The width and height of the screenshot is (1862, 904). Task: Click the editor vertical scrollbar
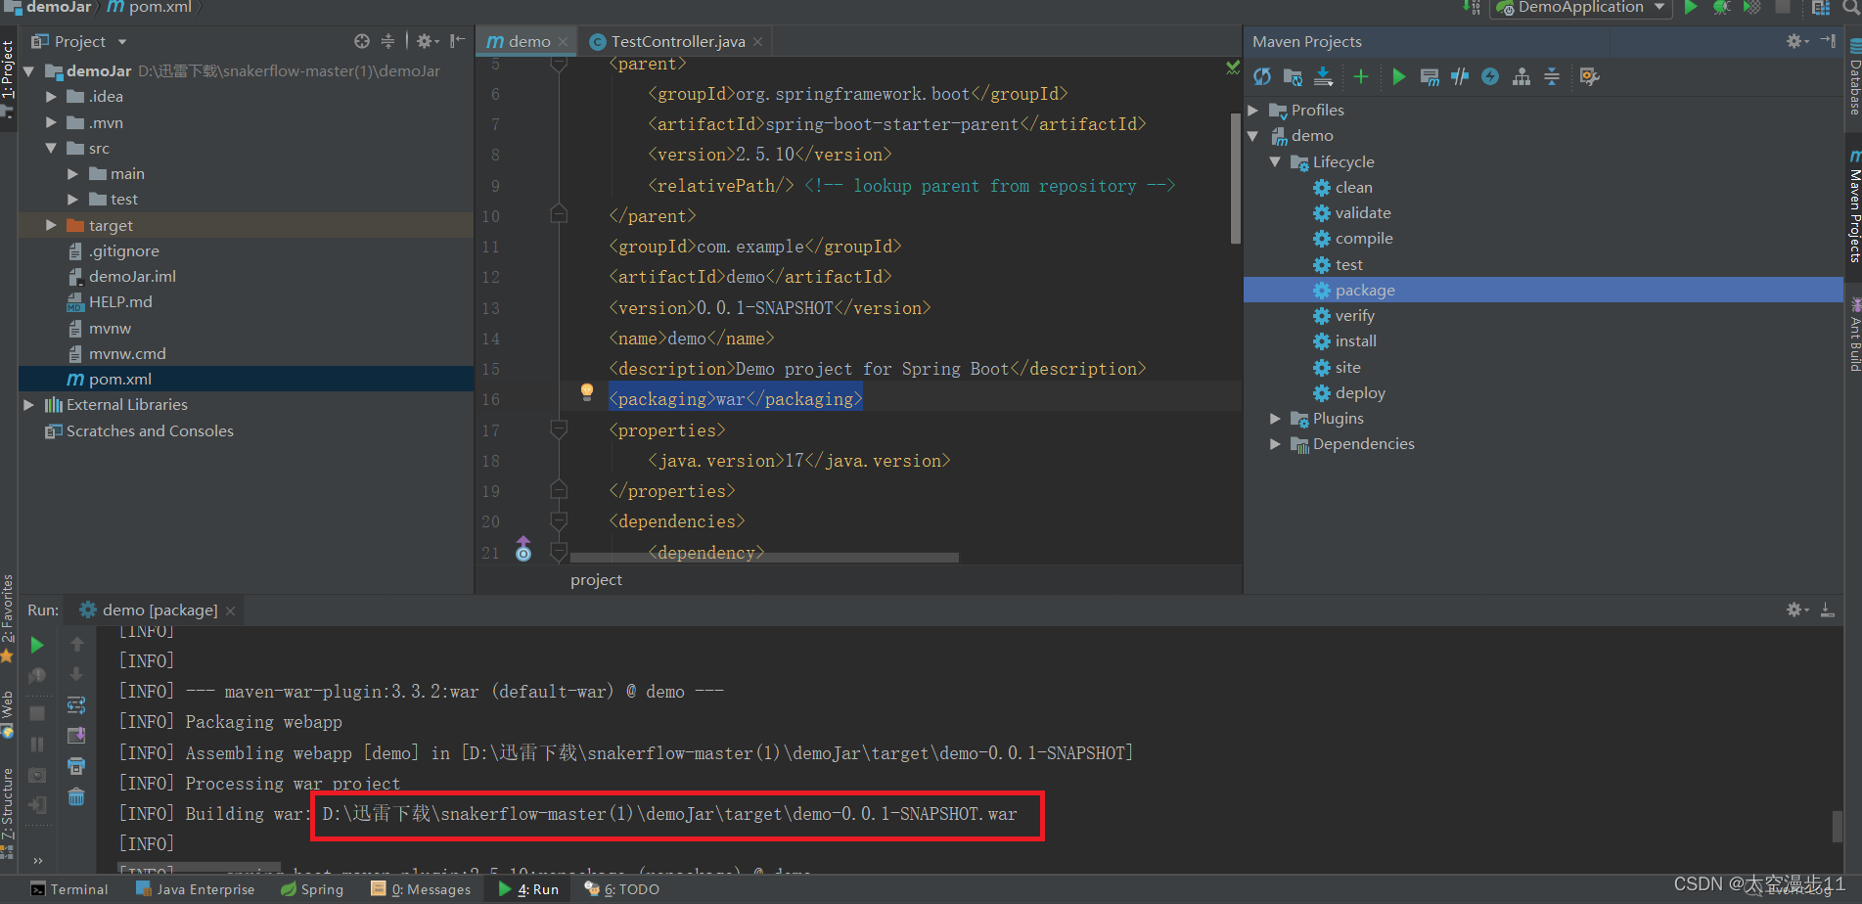[x=1235, y=178]
